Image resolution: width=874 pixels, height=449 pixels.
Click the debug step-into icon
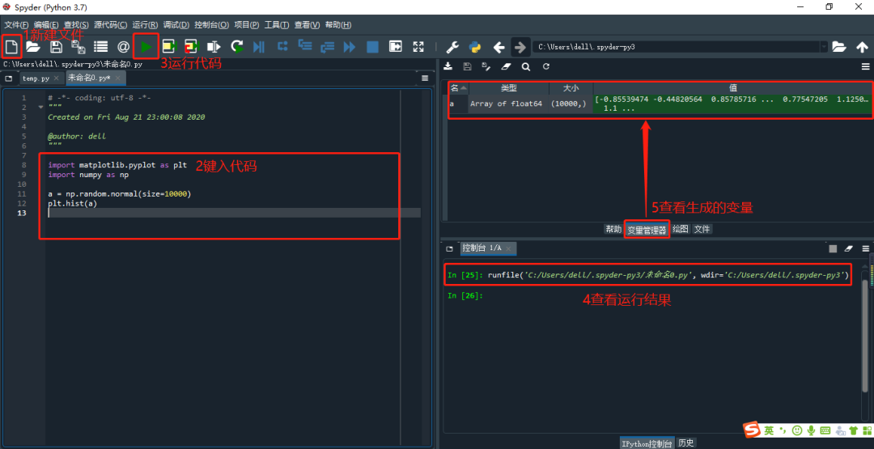click(304, 45)
